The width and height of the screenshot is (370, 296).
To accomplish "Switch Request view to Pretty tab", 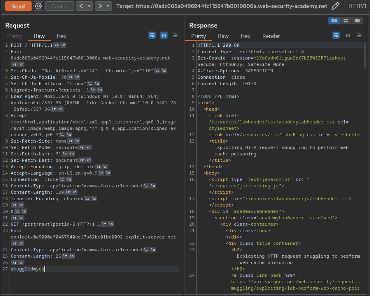I will click(x=14, y=36).
